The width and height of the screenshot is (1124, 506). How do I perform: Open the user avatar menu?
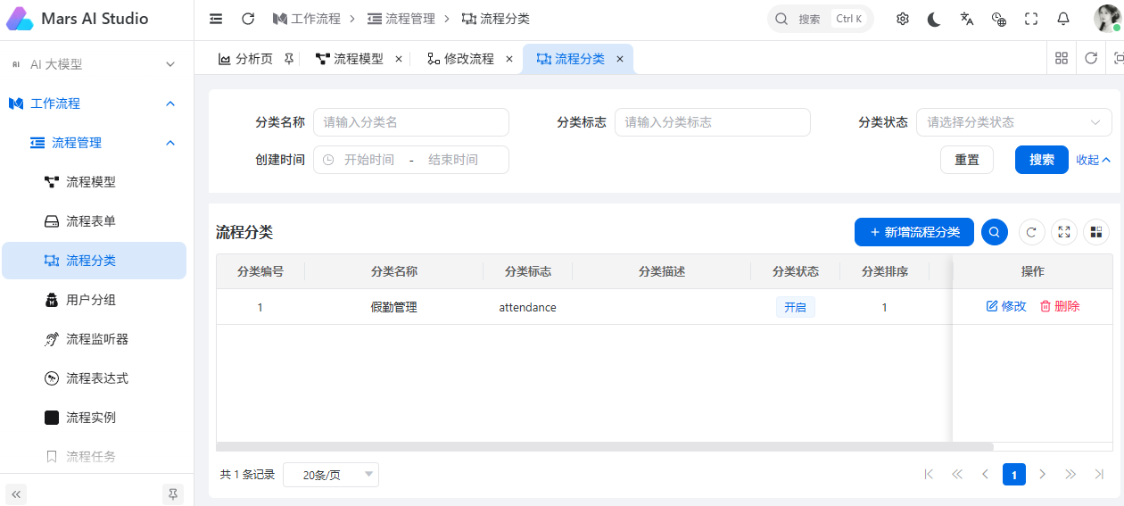pyautogui.click(x=1107, y=19)
